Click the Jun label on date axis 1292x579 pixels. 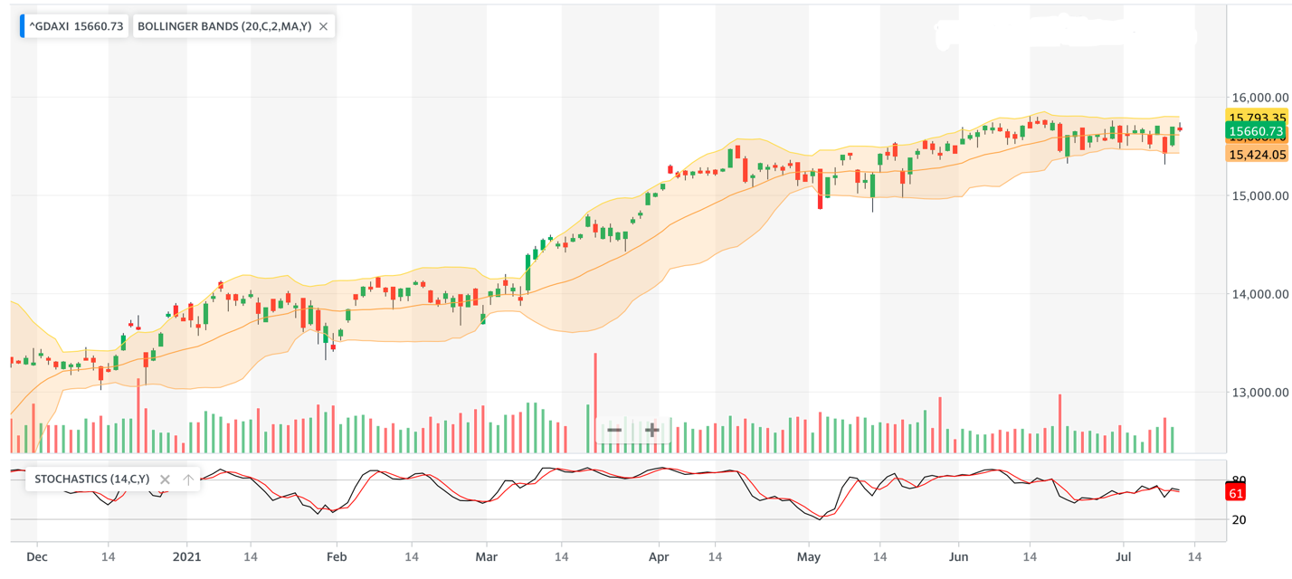click(x=958, y=557)
